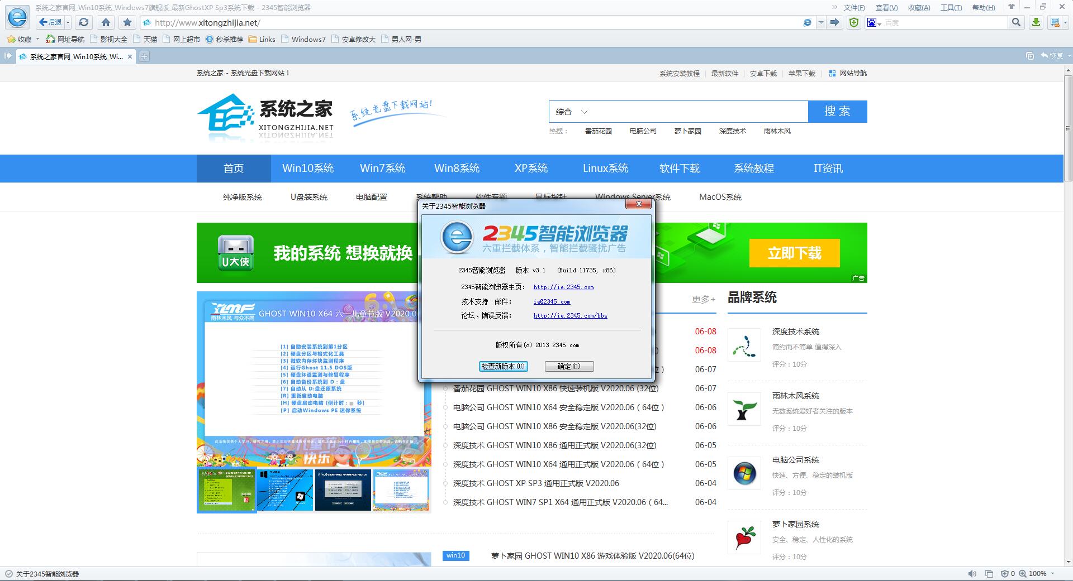
Task: Click the magnifier icon of the Baidu search box
Action: tap(1016, 22)
